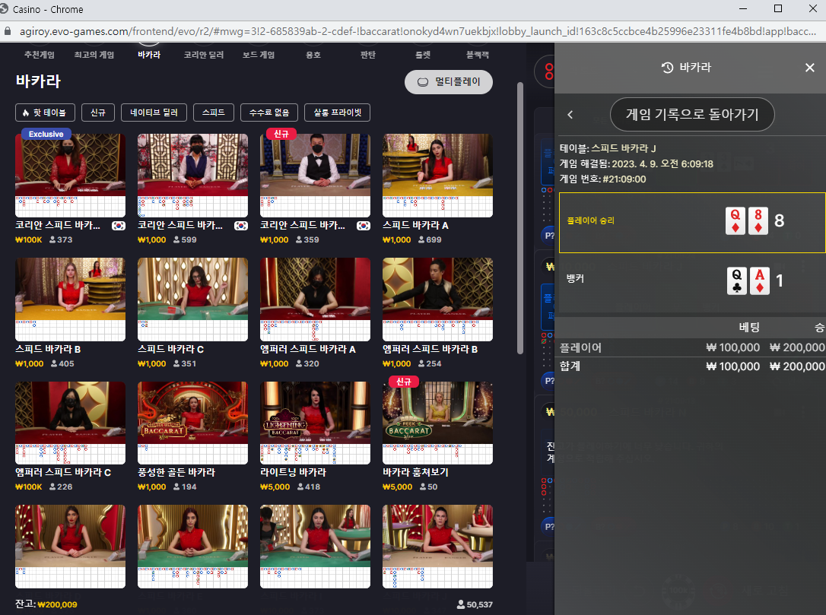Filter tables by 스피드
826x615 pixels.
click(214, 113)
